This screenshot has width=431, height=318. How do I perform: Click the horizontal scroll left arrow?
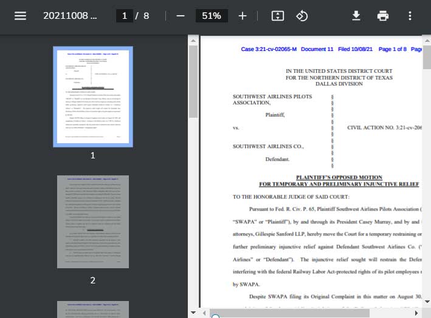(204, 313)
